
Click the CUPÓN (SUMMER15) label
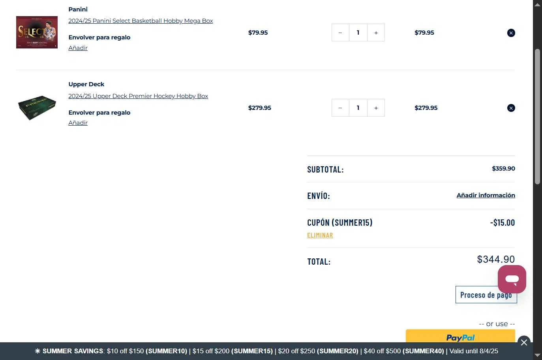pos(340,223)
